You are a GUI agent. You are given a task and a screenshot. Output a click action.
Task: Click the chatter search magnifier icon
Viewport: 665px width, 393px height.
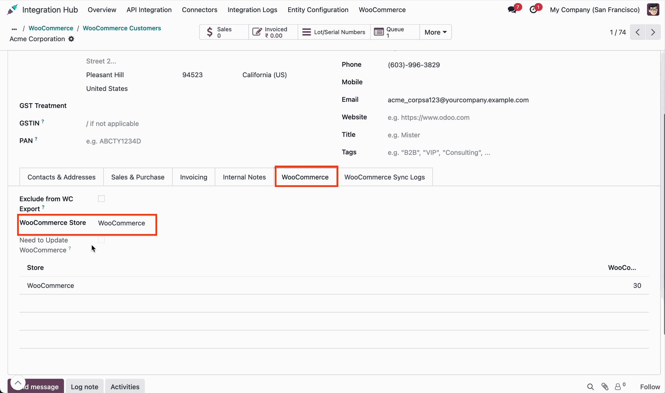click(591, 387)
